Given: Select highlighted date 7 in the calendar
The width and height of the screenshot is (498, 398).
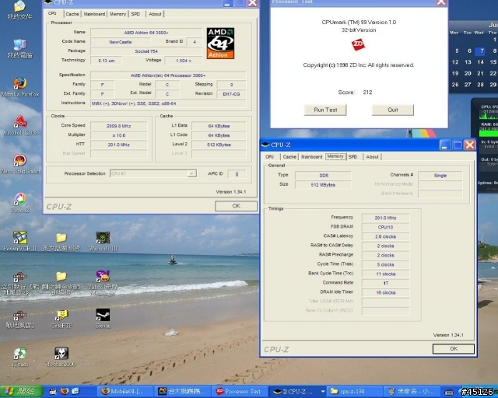Looking at the screenshot, I should (x=480, y=51).
